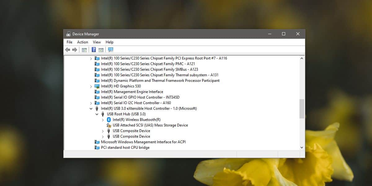This screenshot has width=372, height=186.
Task: Click the Properties pane toolbar icon
Action: coord(101,50)
